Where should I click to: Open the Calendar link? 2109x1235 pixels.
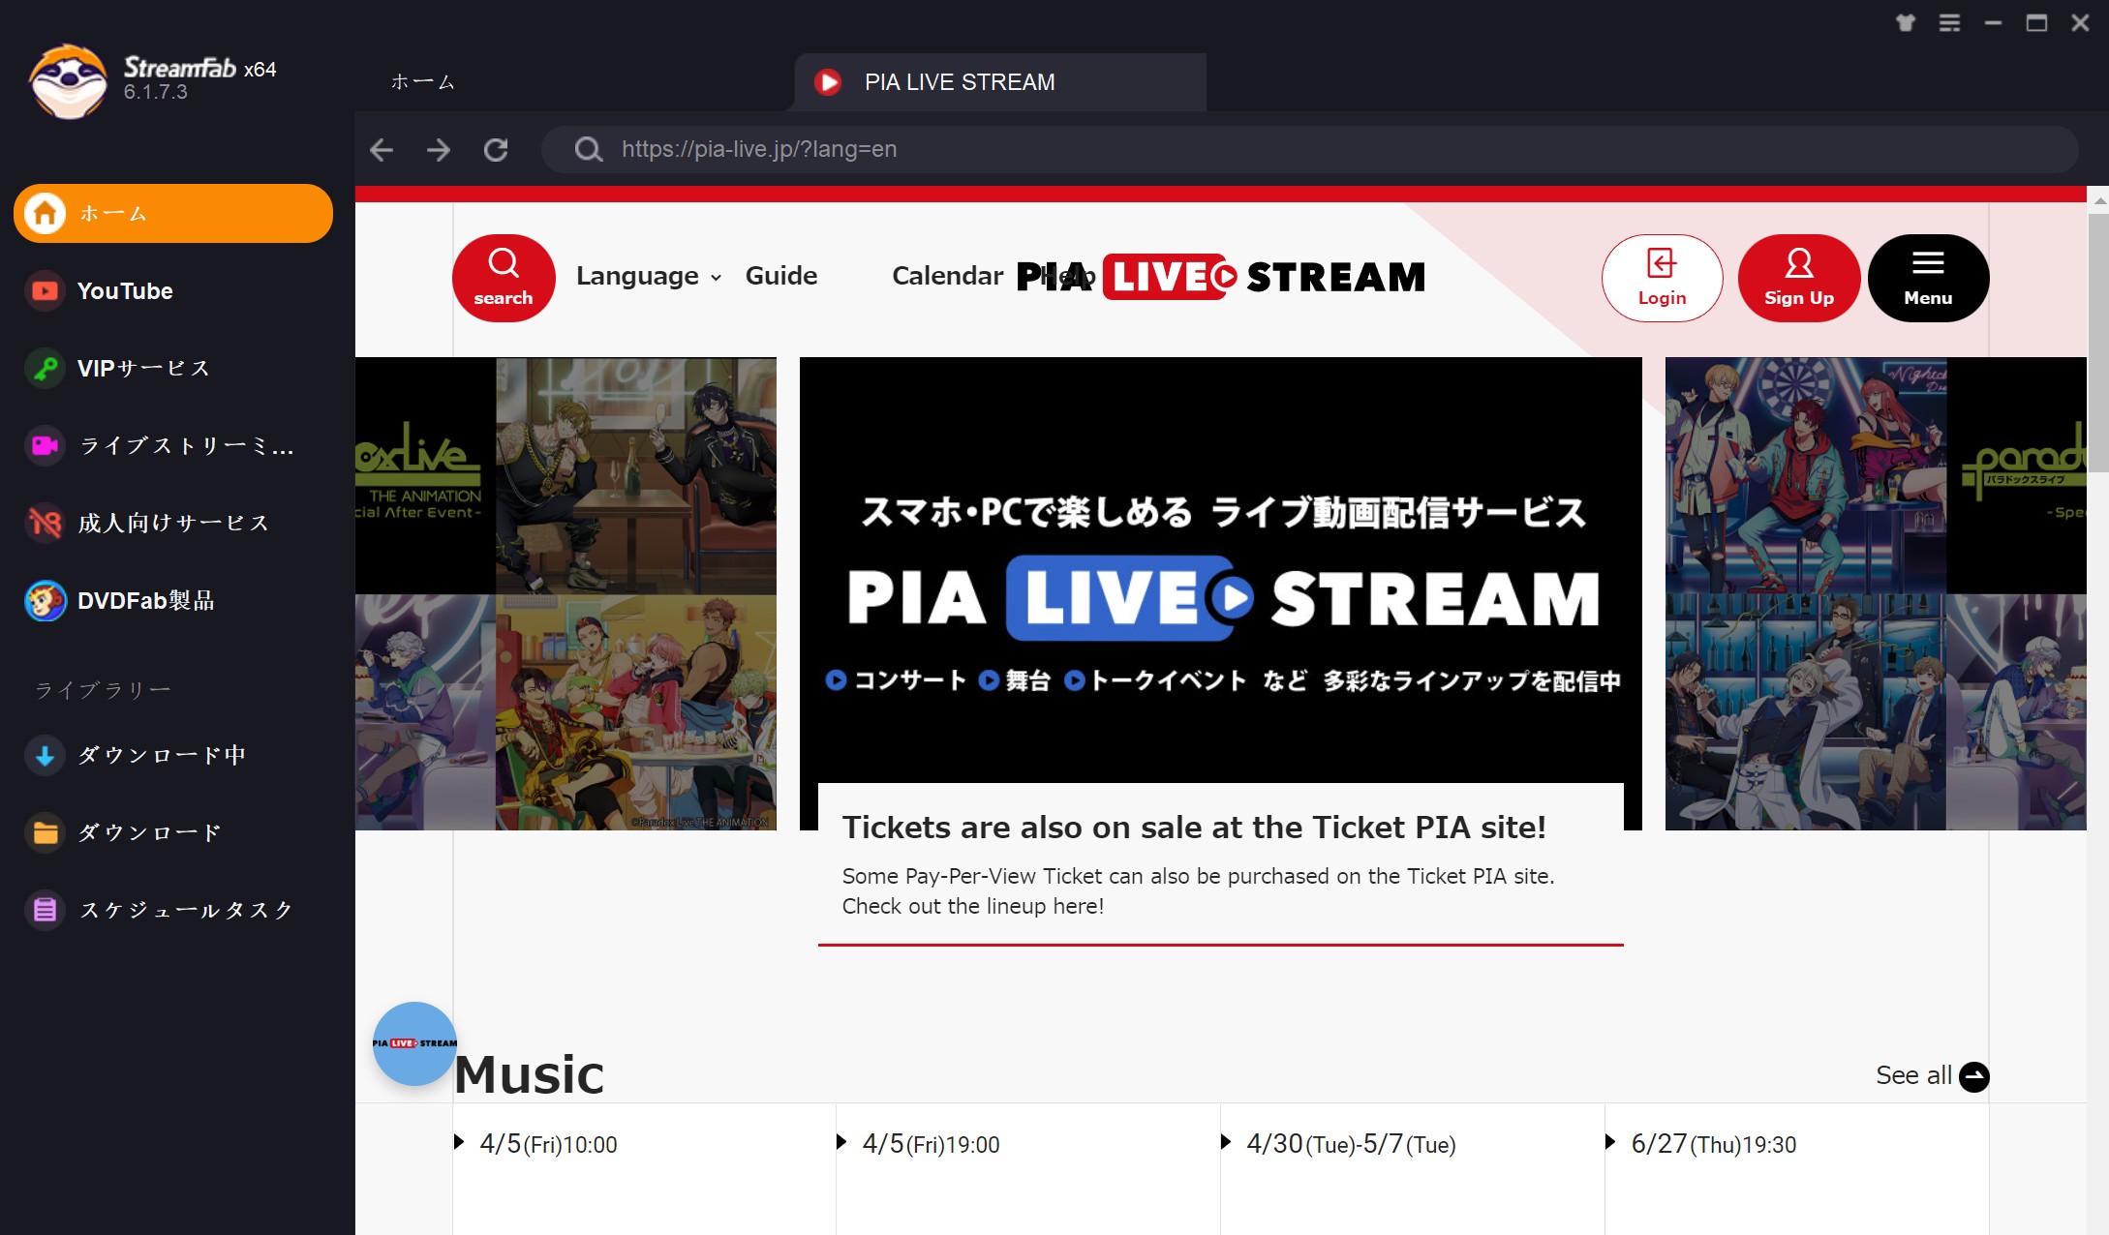(947, 276)
